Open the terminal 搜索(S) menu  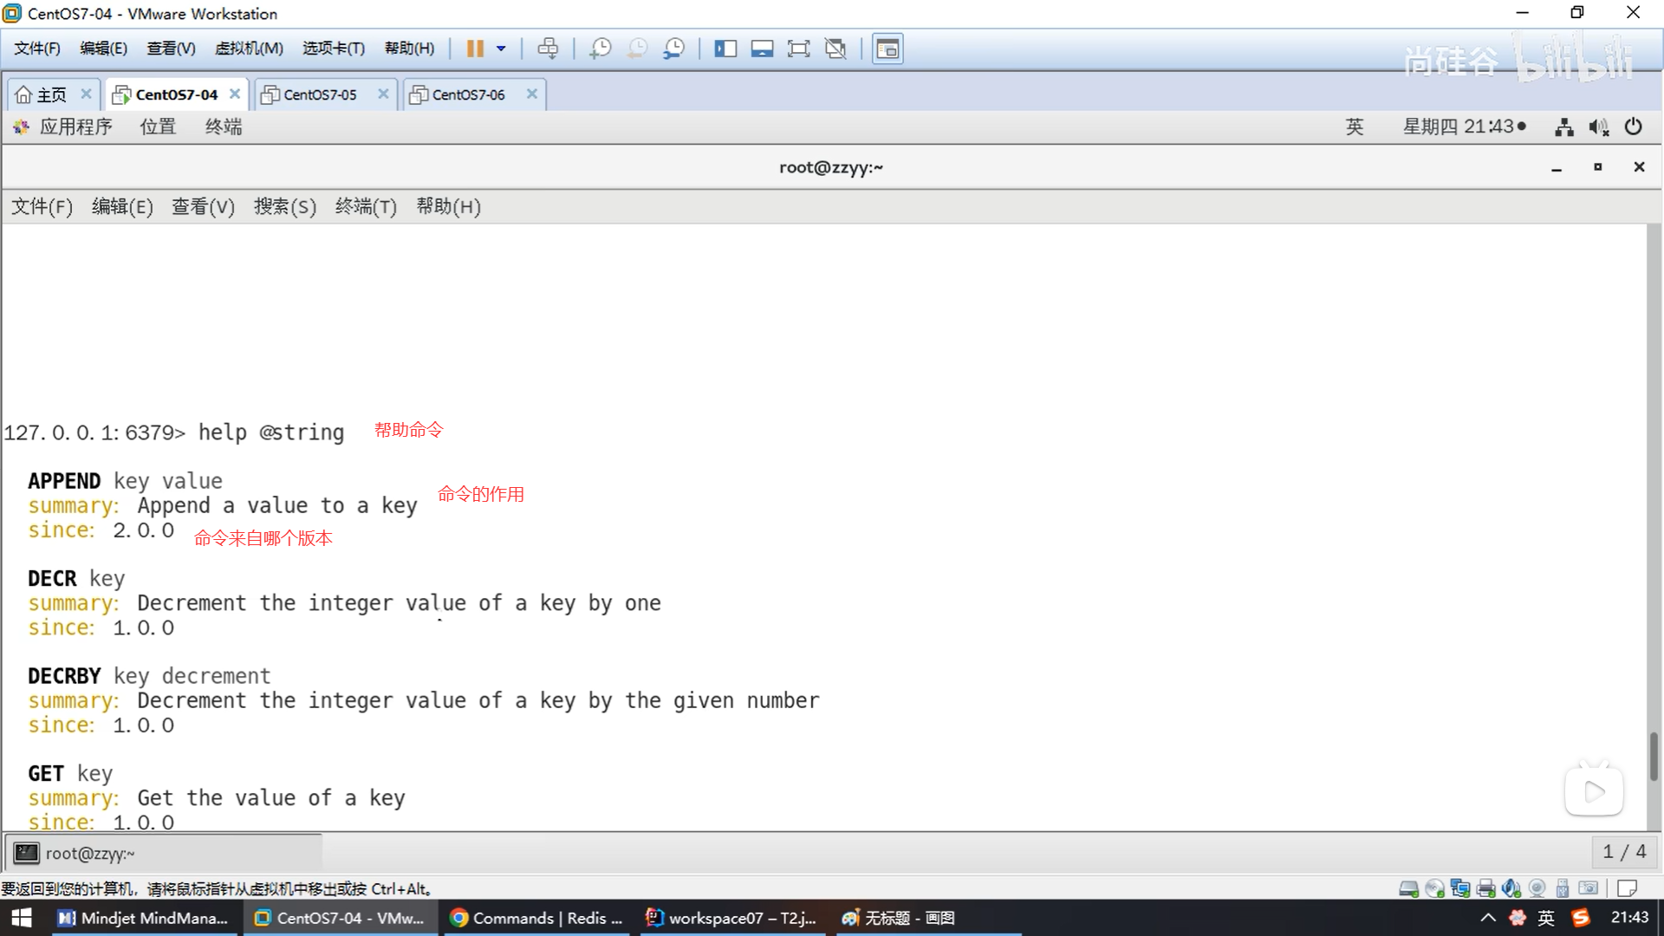click(284, 206)
